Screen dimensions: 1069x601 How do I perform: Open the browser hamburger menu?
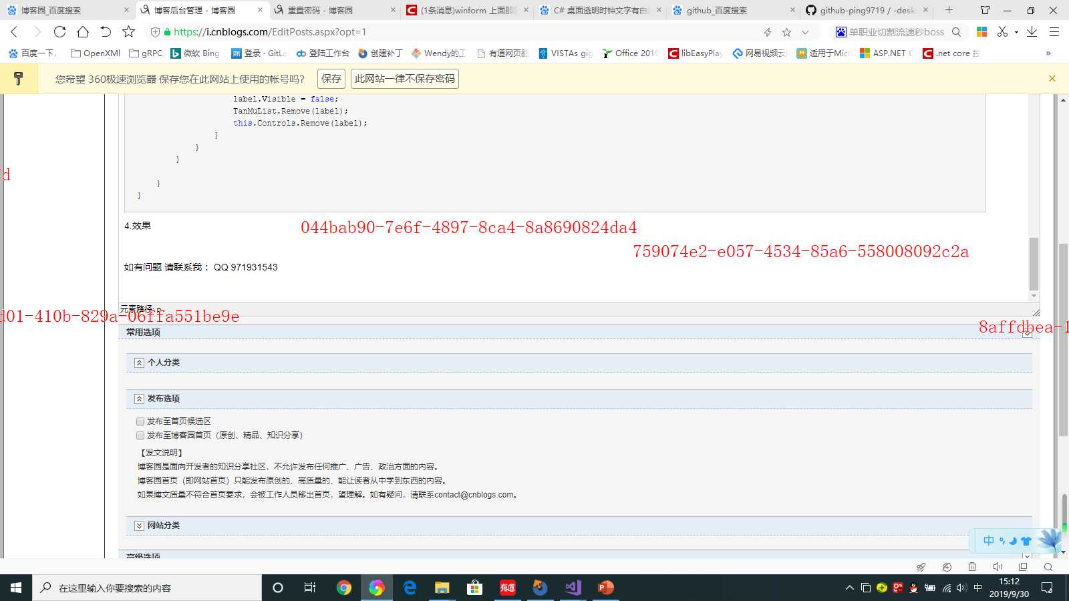[x=1054, y=32]
